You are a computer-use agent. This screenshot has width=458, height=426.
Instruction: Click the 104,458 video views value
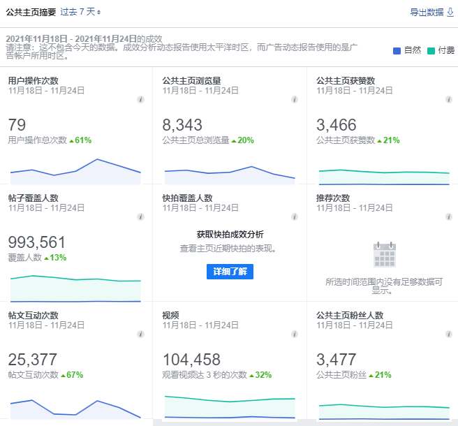[x=191, y=360]
